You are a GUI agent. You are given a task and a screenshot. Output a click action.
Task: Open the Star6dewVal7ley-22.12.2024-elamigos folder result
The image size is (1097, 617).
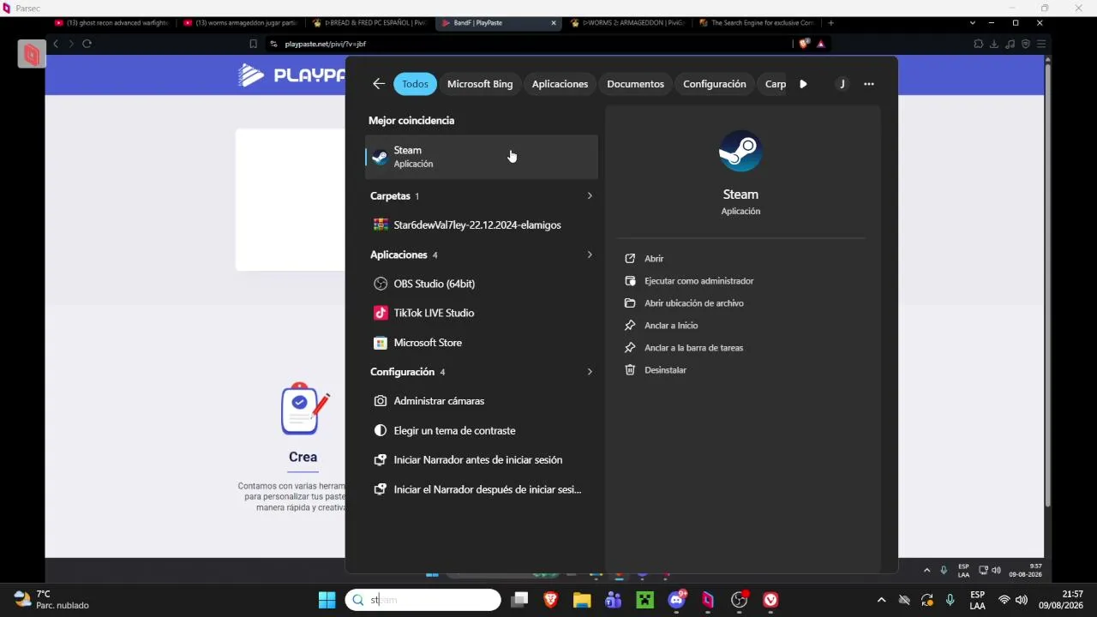point(481,225)
